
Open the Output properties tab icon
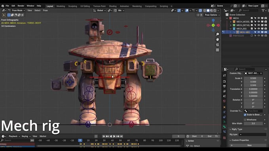(224, 86)
